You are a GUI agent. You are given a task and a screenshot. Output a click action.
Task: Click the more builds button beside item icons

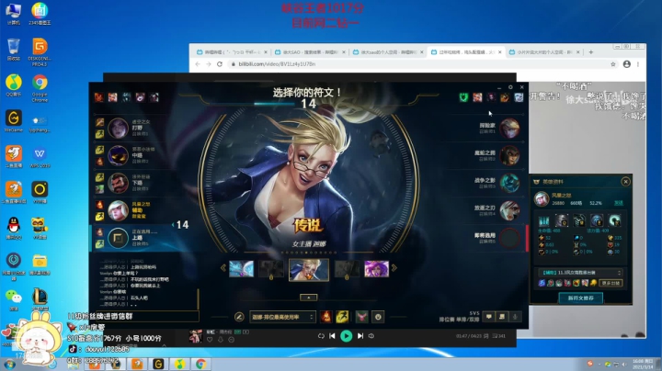tap(611, 283)
